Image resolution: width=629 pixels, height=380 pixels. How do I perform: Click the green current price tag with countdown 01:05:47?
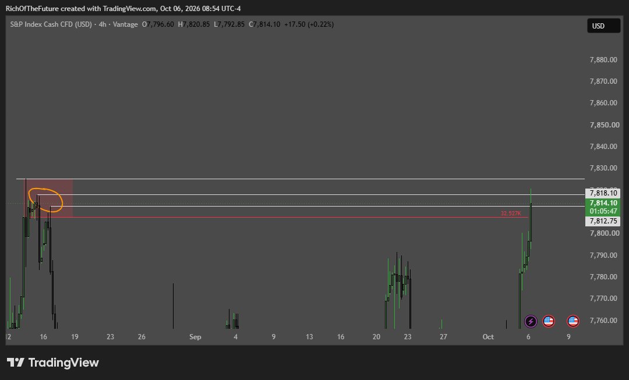click(603, 207)
